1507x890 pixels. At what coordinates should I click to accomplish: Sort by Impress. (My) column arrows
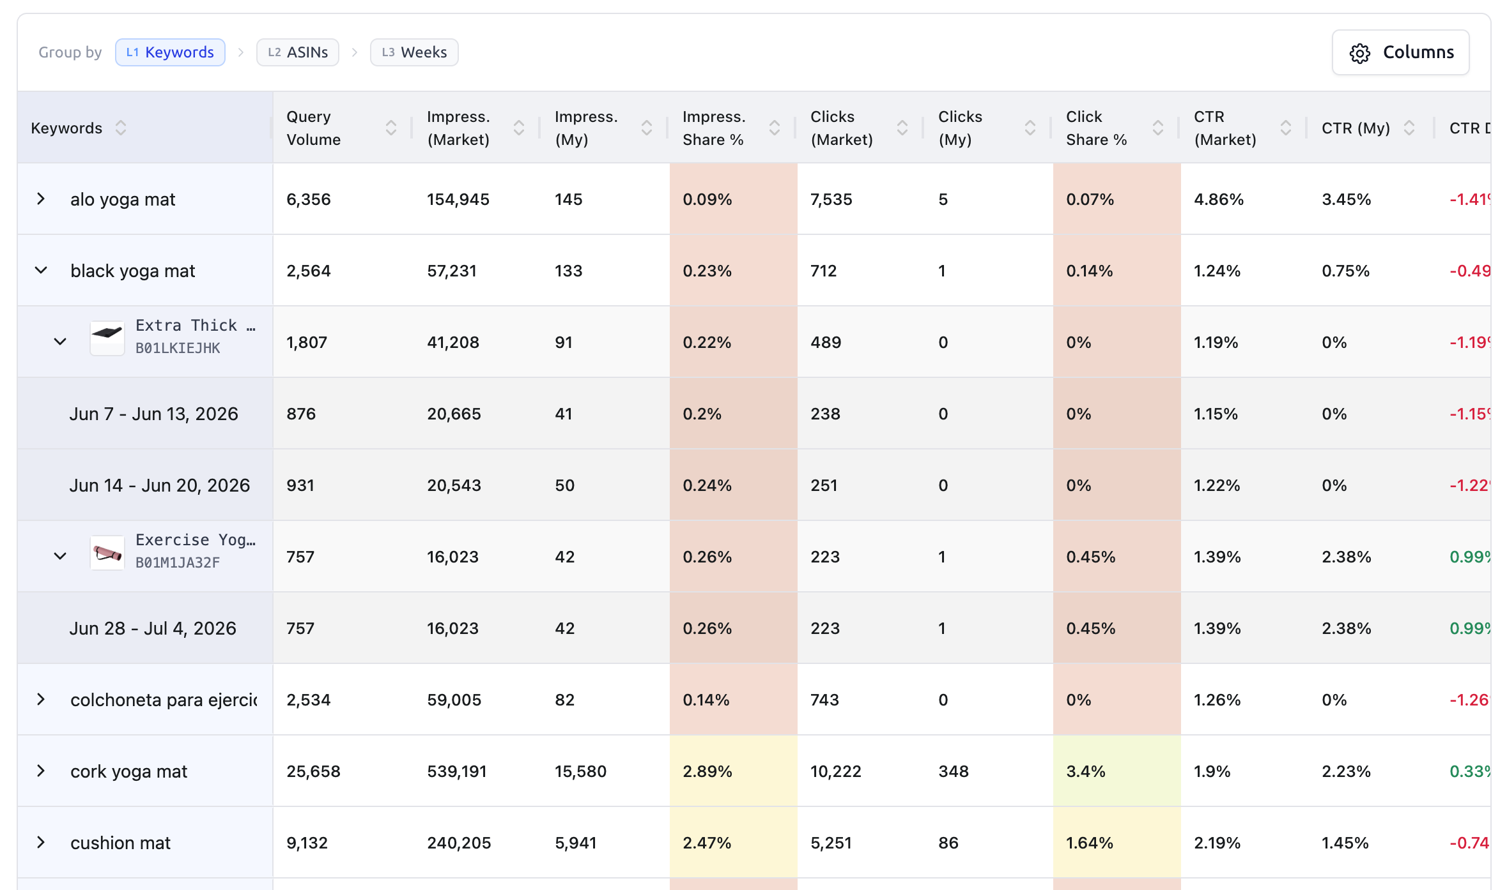pos(647,128)
